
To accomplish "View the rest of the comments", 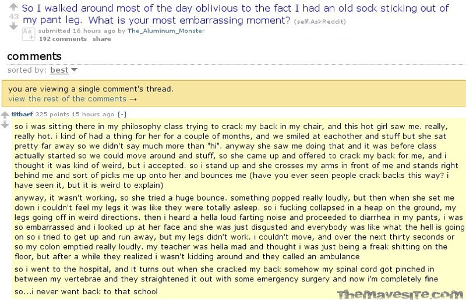I will [72, 99].
